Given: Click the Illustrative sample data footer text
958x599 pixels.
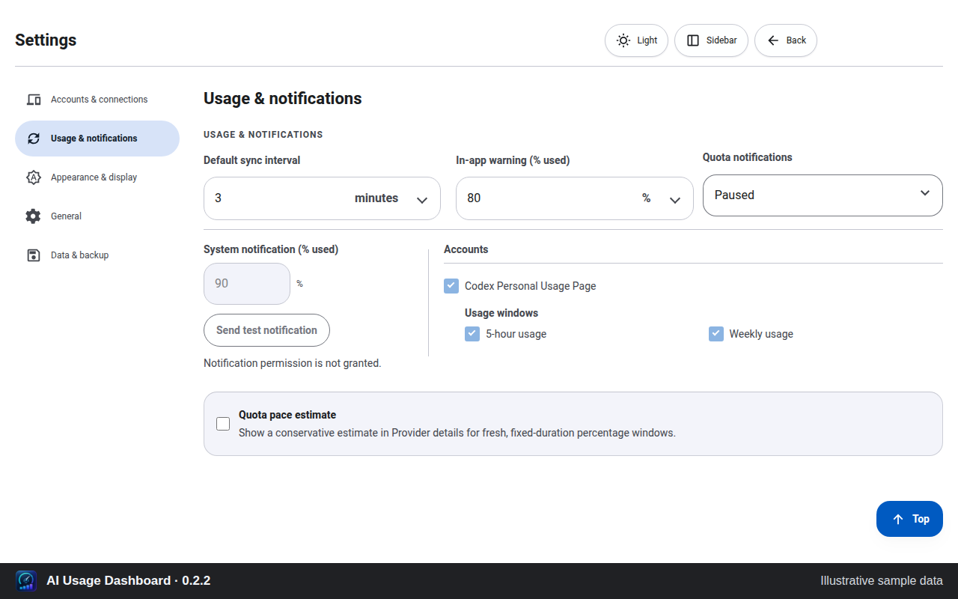Looking at the screenshot, I should pyautogui.click(x=882, y=581).
